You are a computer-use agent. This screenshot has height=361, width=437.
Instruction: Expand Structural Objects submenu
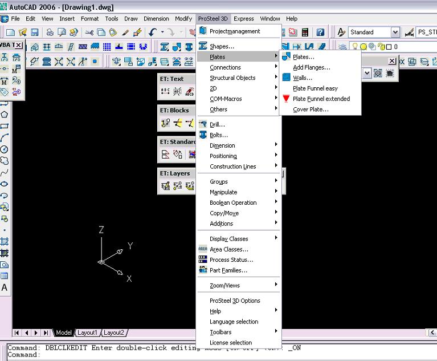239,78
